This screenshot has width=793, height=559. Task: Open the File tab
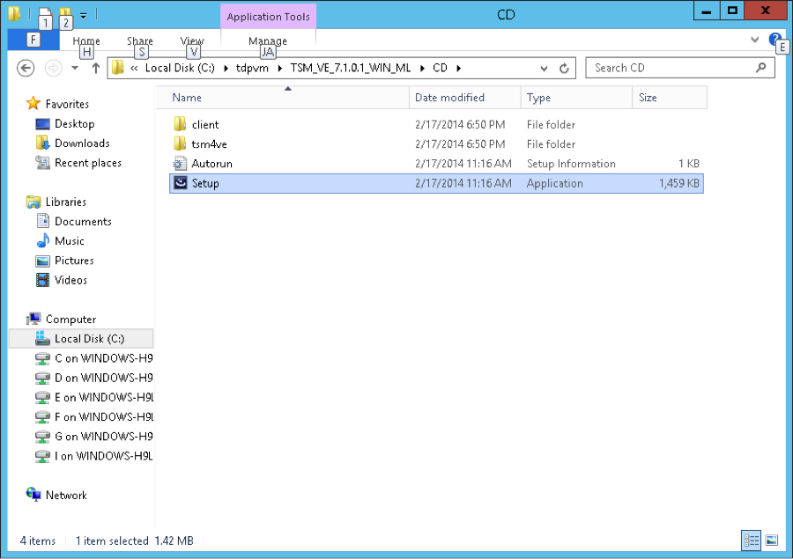point(33,40)
